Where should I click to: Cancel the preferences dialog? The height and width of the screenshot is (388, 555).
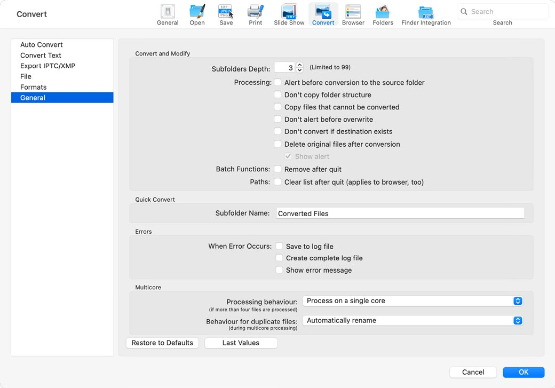[x=473, y=372]
